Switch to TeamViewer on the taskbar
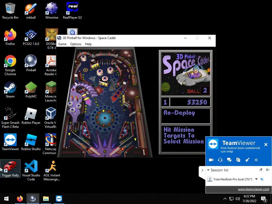Image resolution: width=272 pixels, height=204 pixels. [59, 199]
